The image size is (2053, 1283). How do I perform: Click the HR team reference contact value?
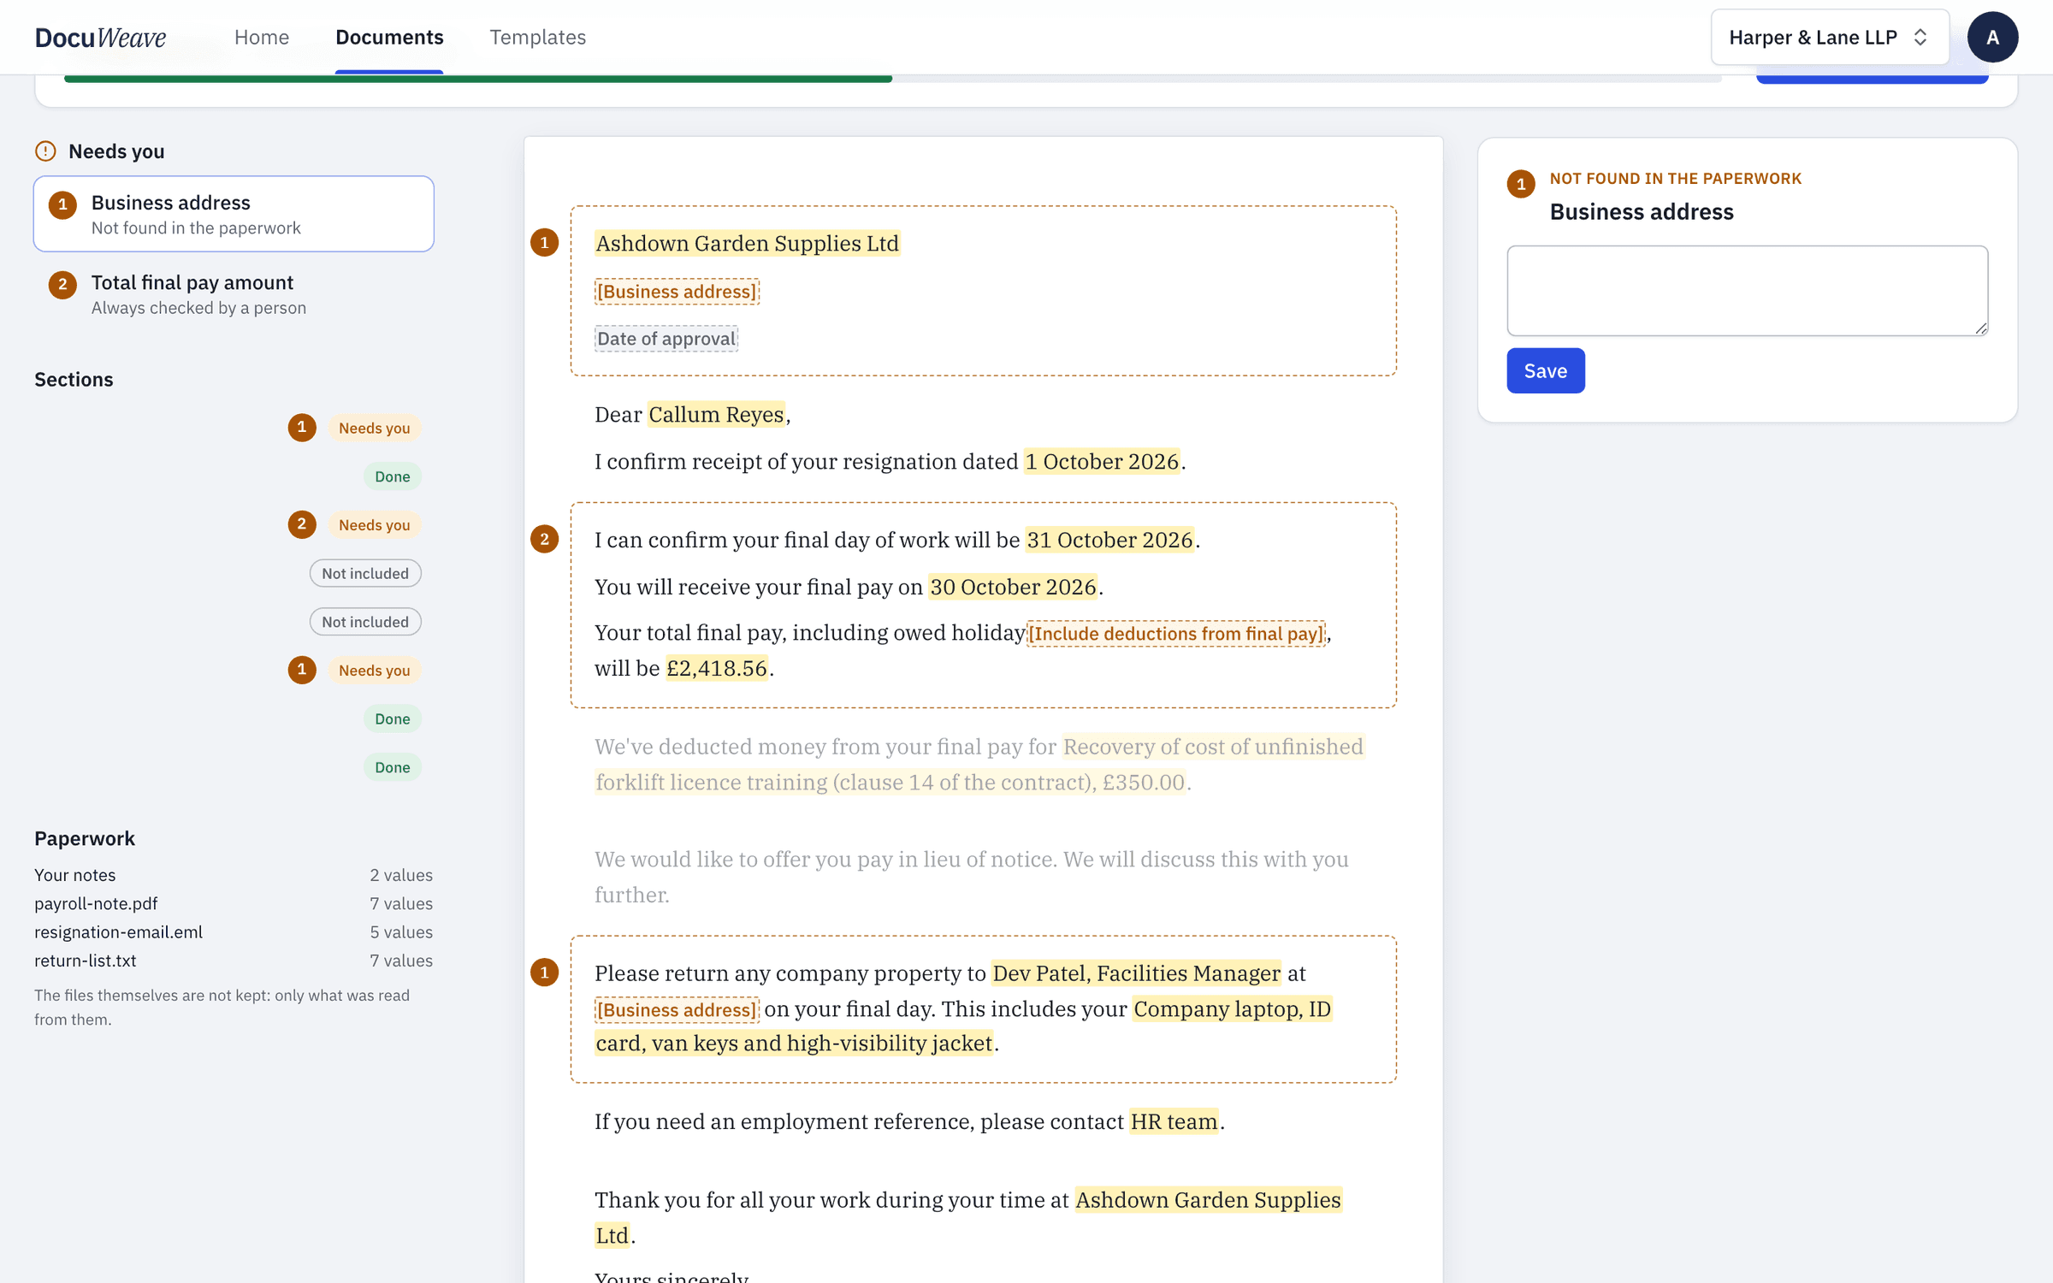point(1174,1121)
